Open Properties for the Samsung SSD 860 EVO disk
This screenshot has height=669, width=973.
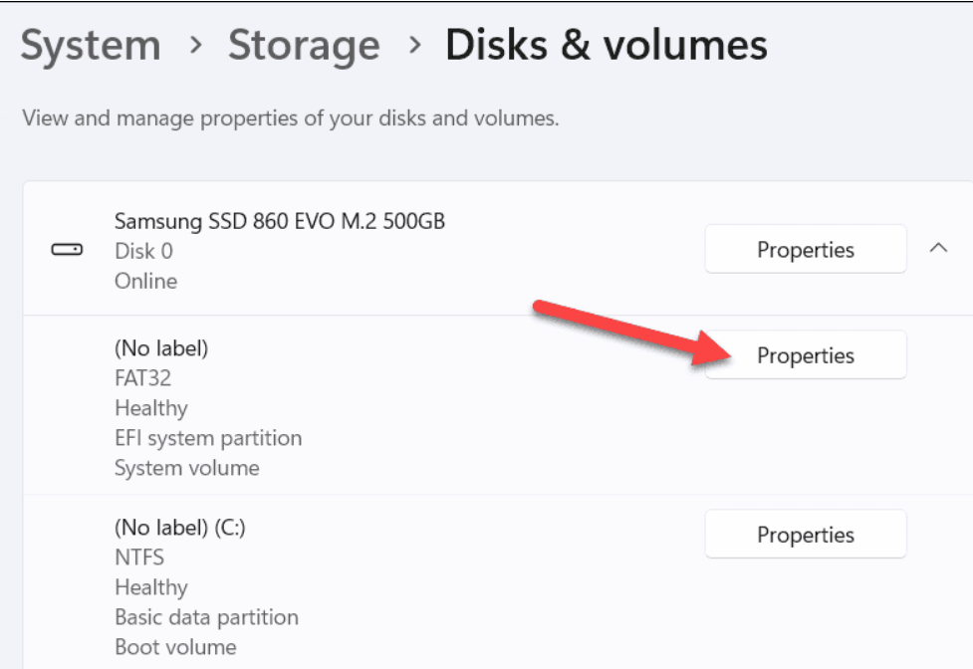(805, 249)
